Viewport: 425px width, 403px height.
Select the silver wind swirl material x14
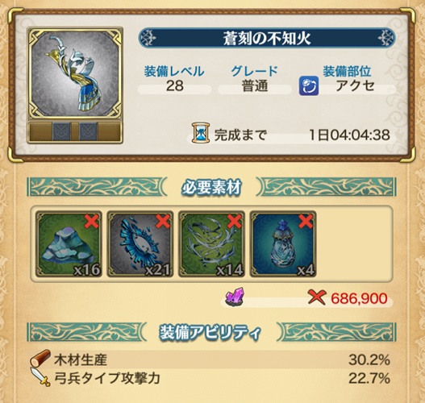tap(211, 243)
